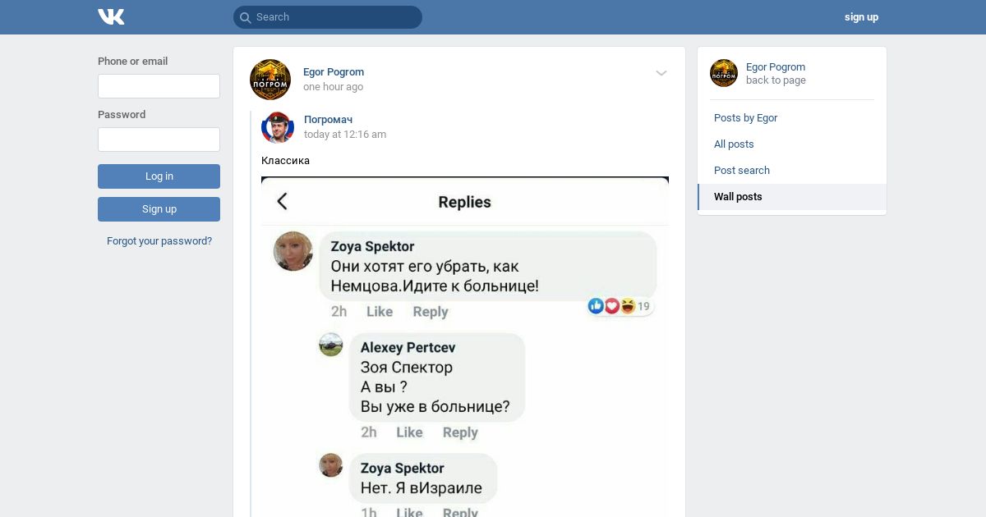This screenshot has height=517, width=986.
Task: Click Egor Pogrom avatar in right sidebar
Action: pyautogui.click(x=724, y=73)
